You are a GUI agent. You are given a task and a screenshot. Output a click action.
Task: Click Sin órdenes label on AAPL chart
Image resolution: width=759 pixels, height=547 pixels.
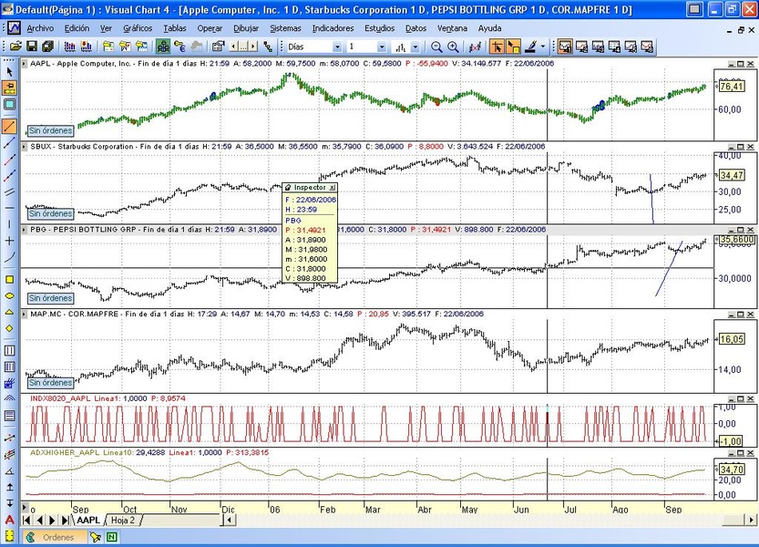50,130
